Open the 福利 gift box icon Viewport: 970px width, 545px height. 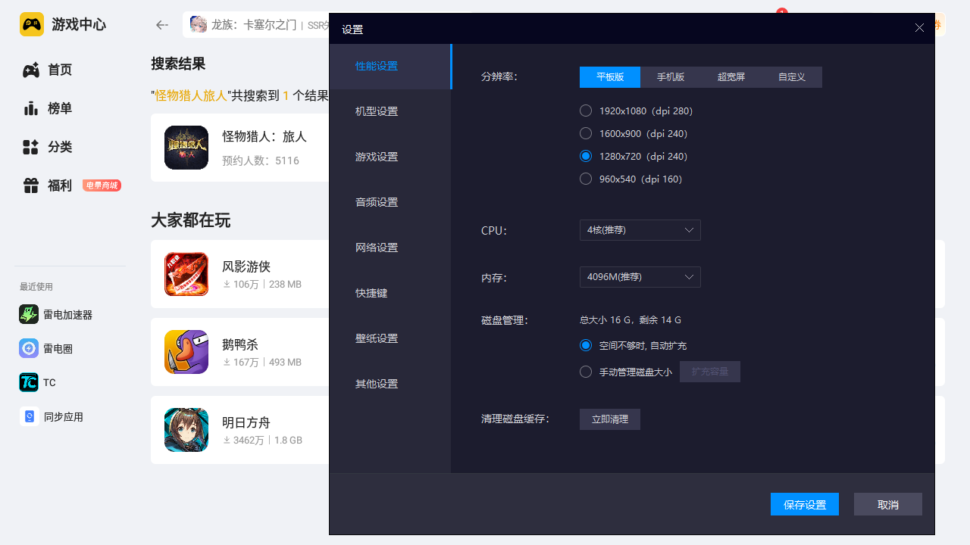coord(31,185)
